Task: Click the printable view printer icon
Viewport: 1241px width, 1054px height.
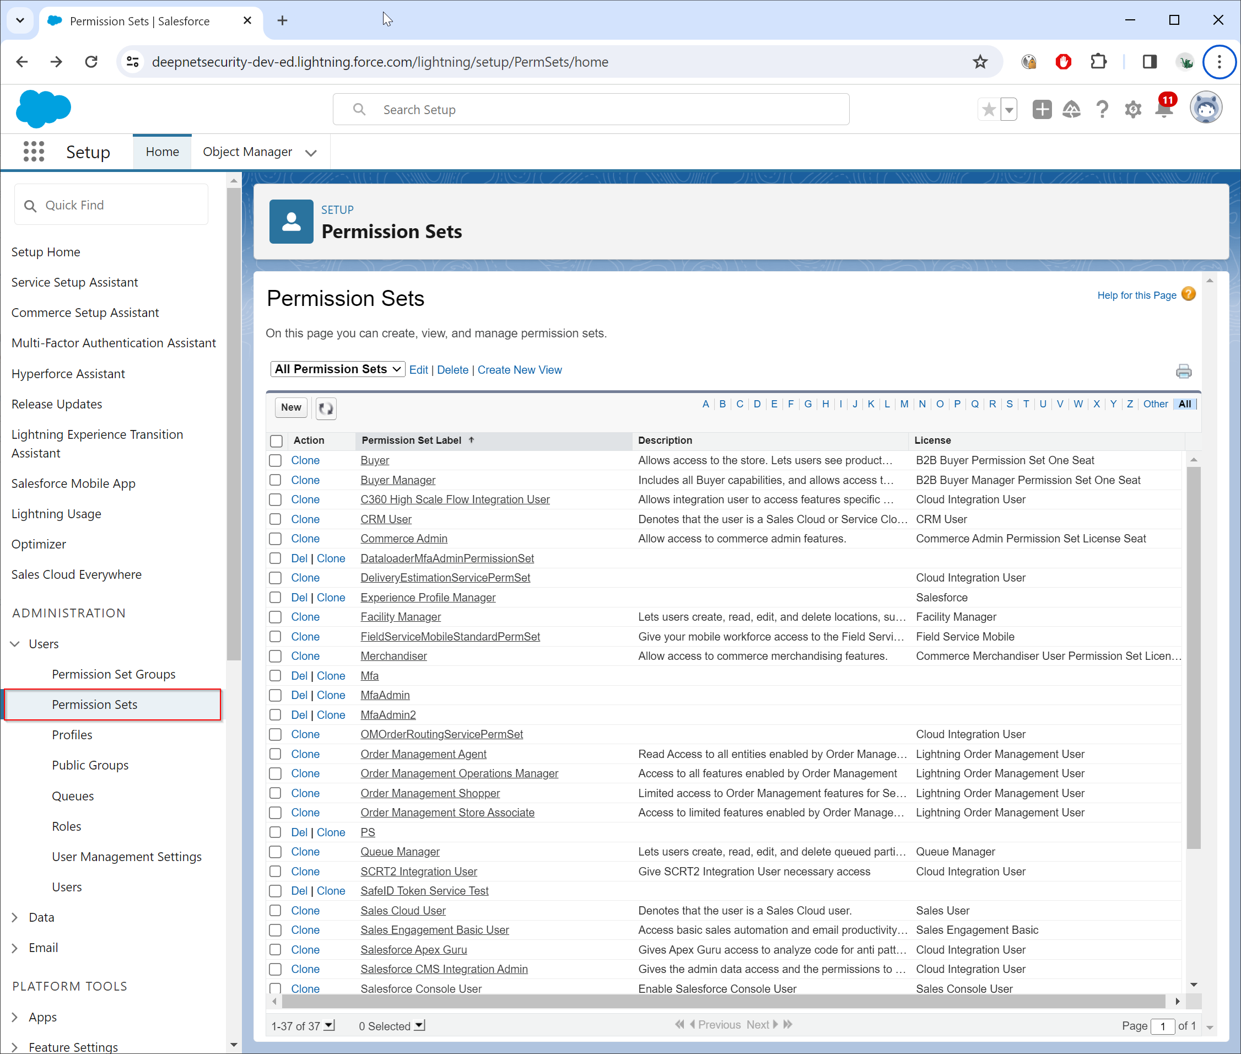Action: 1183,371
